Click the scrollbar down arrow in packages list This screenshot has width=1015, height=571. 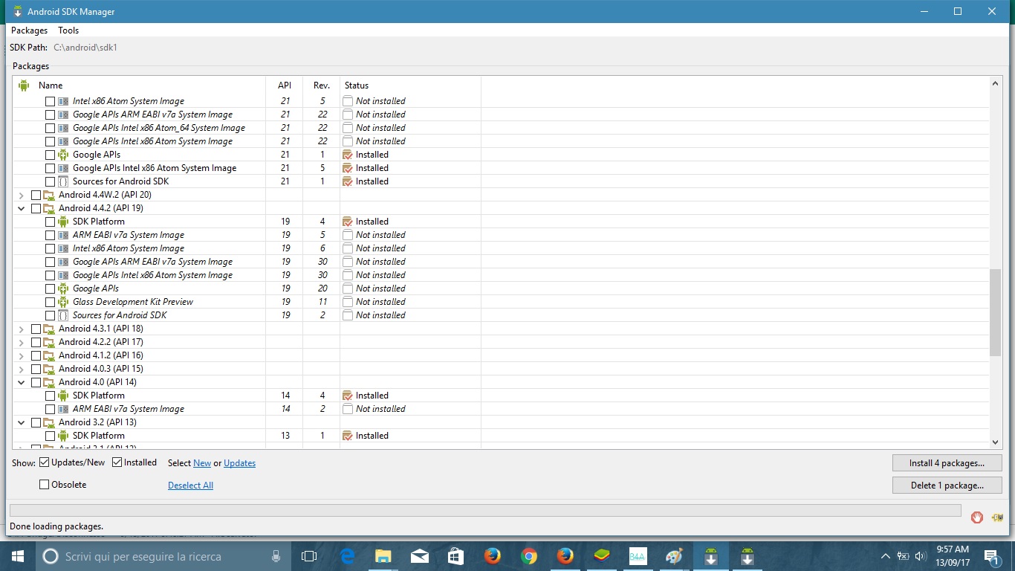(996, 442)
